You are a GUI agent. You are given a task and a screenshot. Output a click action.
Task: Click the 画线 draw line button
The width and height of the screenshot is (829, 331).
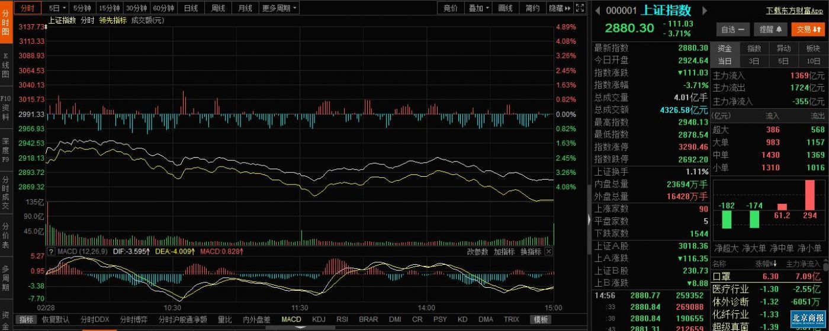pos(506,8)
